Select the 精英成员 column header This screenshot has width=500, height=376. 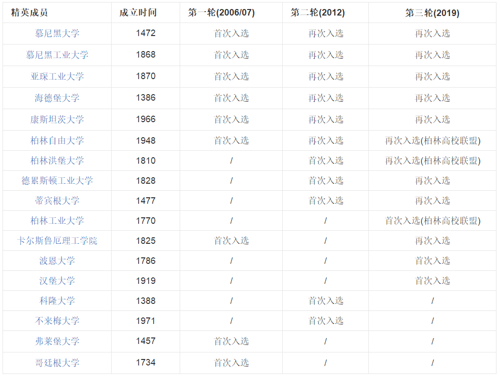[x=30, y=13]
